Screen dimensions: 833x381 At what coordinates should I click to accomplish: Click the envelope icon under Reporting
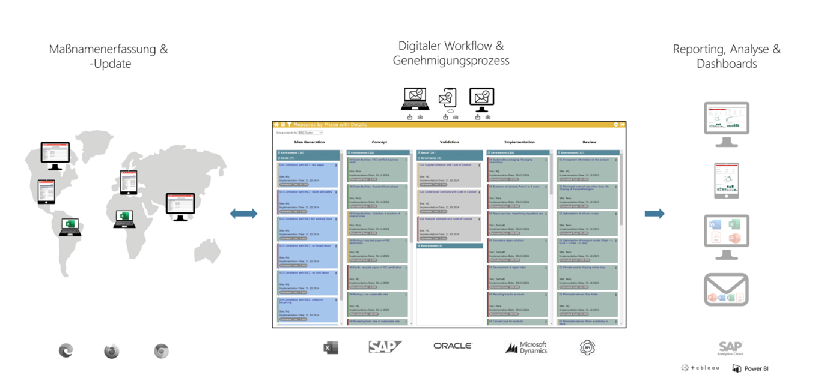click(726, 290)
